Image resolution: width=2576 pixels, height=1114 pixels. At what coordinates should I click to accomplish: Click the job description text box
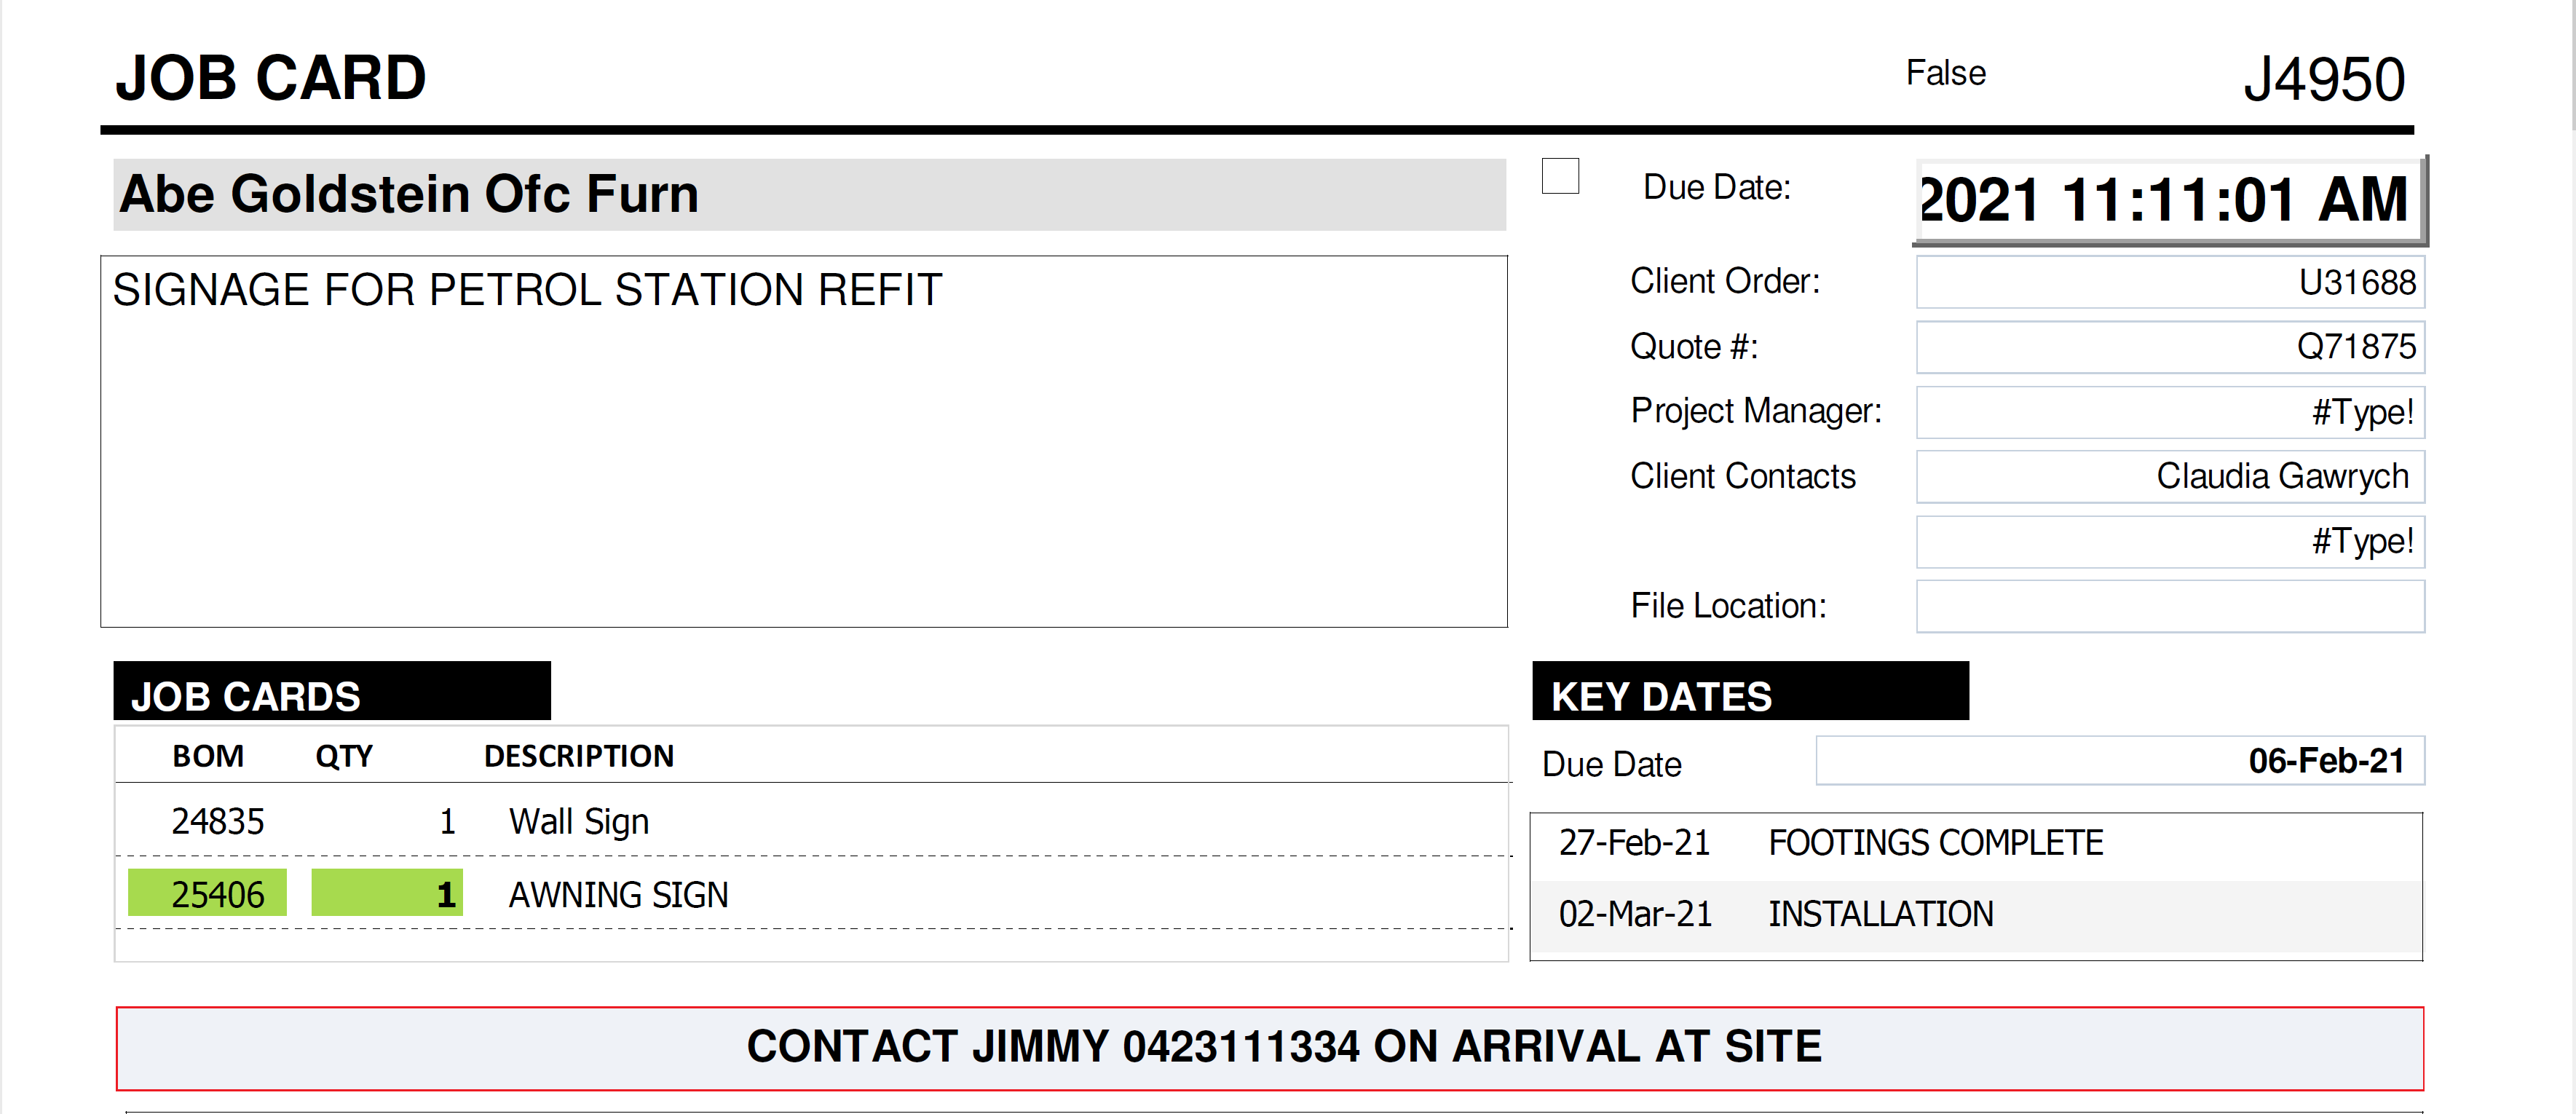[804, 442]
